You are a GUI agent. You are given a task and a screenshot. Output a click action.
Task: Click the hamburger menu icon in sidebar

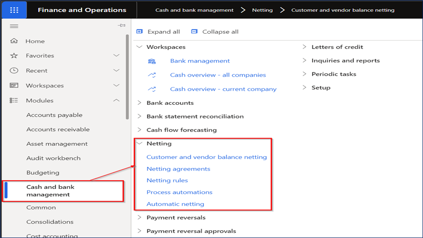point(14,26)
